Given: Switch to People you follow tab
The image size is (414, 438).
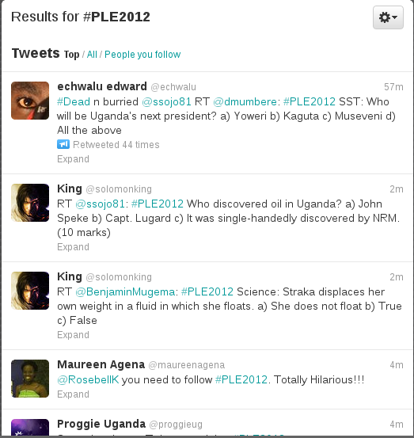Looking at the screenshot, I should pyautogui.click(x=142, y=54).
